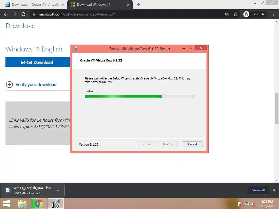Click the green installation progress bar
Image resolution: width=279 pixels, height=209 pixels.
(139, 96)
